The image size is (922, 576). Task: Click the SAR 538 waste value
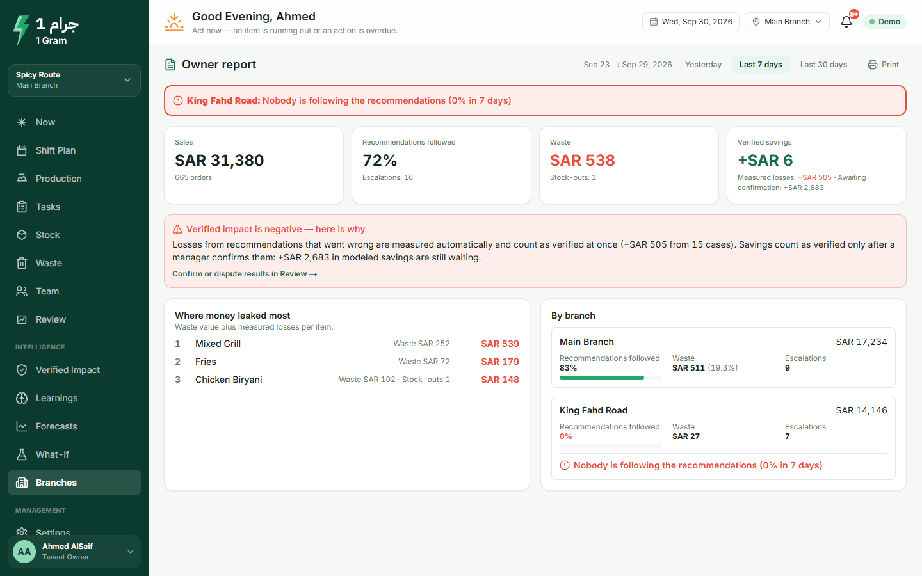(583, 160)
